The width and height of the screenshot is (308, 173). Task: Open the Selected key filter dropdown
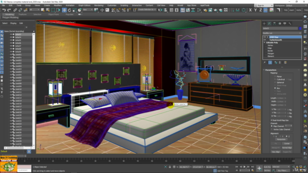click(281, 167)
